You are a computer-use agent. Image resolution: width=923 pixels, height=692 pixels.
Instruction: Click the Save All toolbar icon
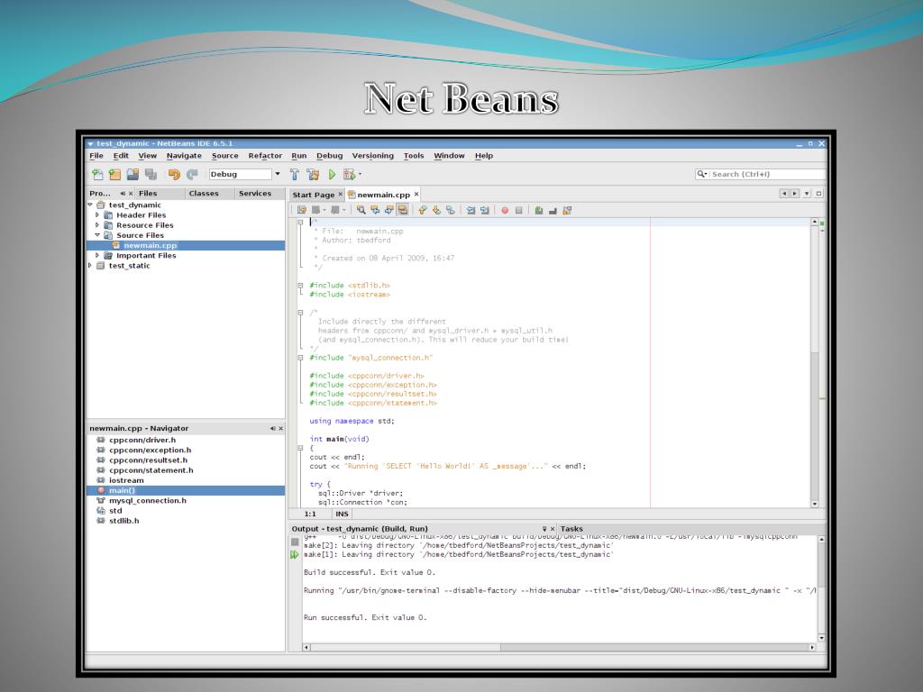[151, 174]
